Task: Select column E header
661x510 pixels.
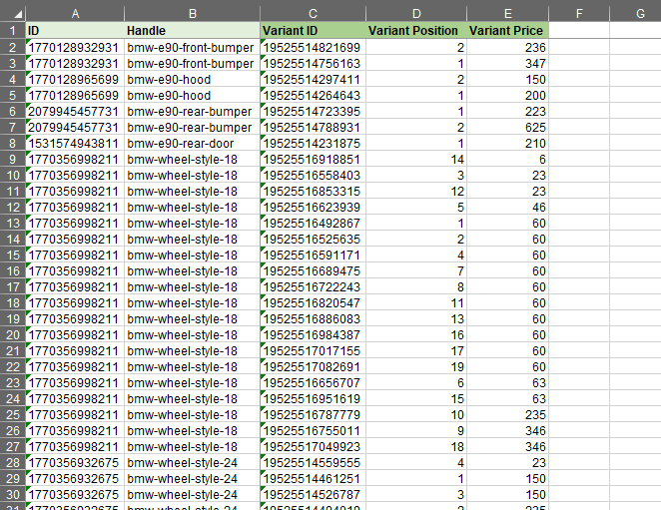Action: pos(507,14)
